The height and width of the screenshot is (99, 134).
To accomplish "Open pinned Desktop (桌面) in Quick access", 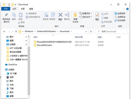I will tap(10, 41).
